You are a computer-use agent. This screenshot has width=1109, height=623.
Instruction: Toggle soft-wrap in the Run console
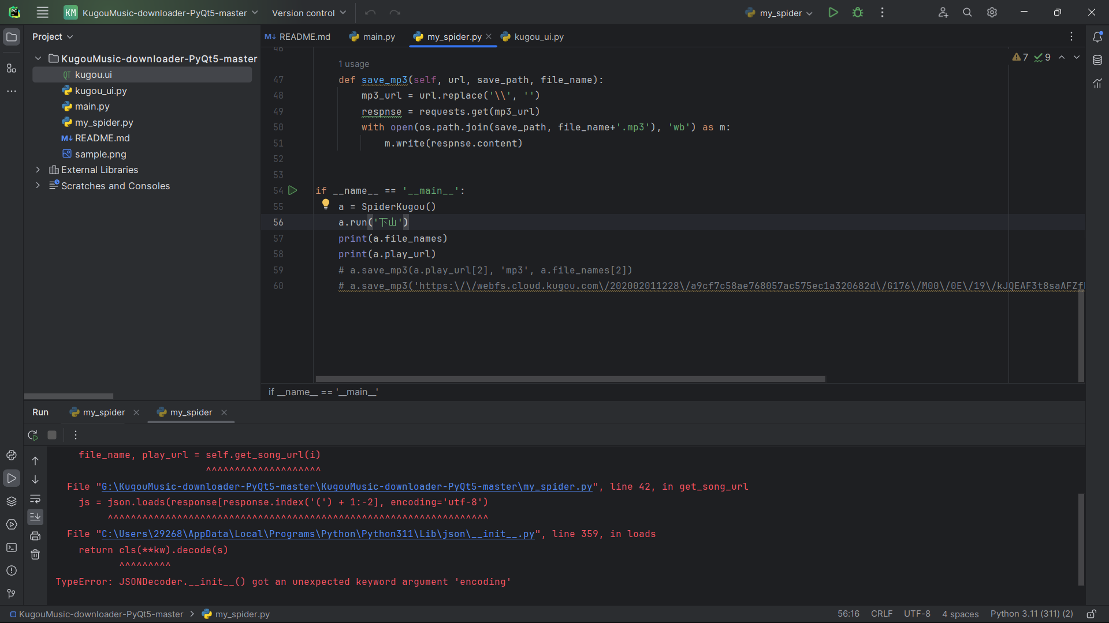point(35,499)
